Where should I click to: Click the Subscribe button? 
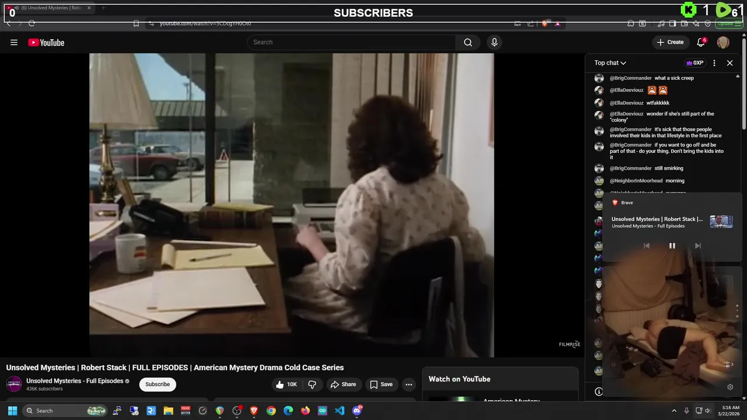158,384
